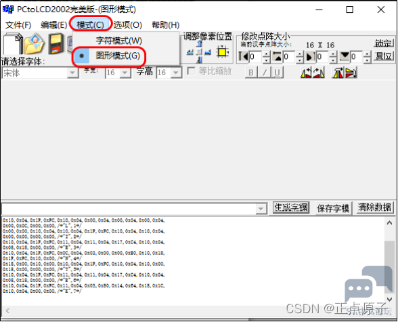
Task: Click the yellow square center-pixels icon
Action: [222, 52]
